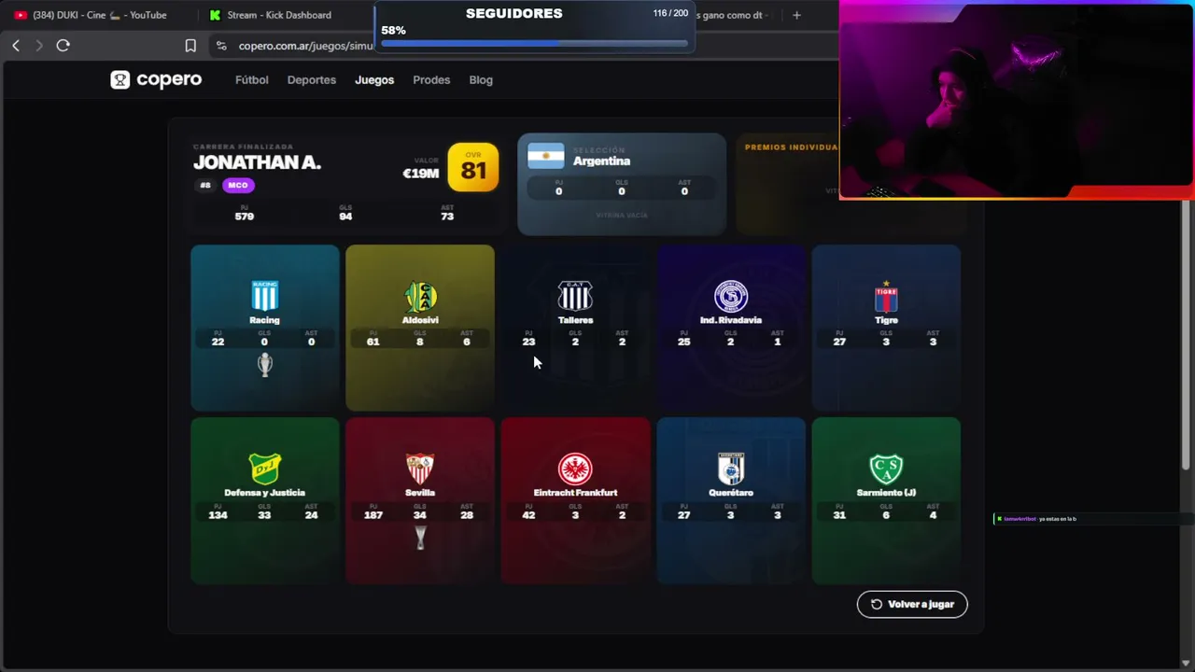
Task: Switch to the DUKI - Cine YouTube tab
Action: click(99, 15)
